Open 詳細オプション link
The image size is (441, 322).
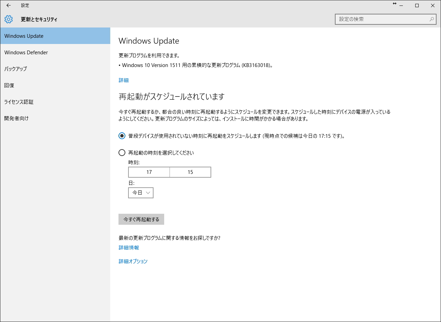(133, 261)
